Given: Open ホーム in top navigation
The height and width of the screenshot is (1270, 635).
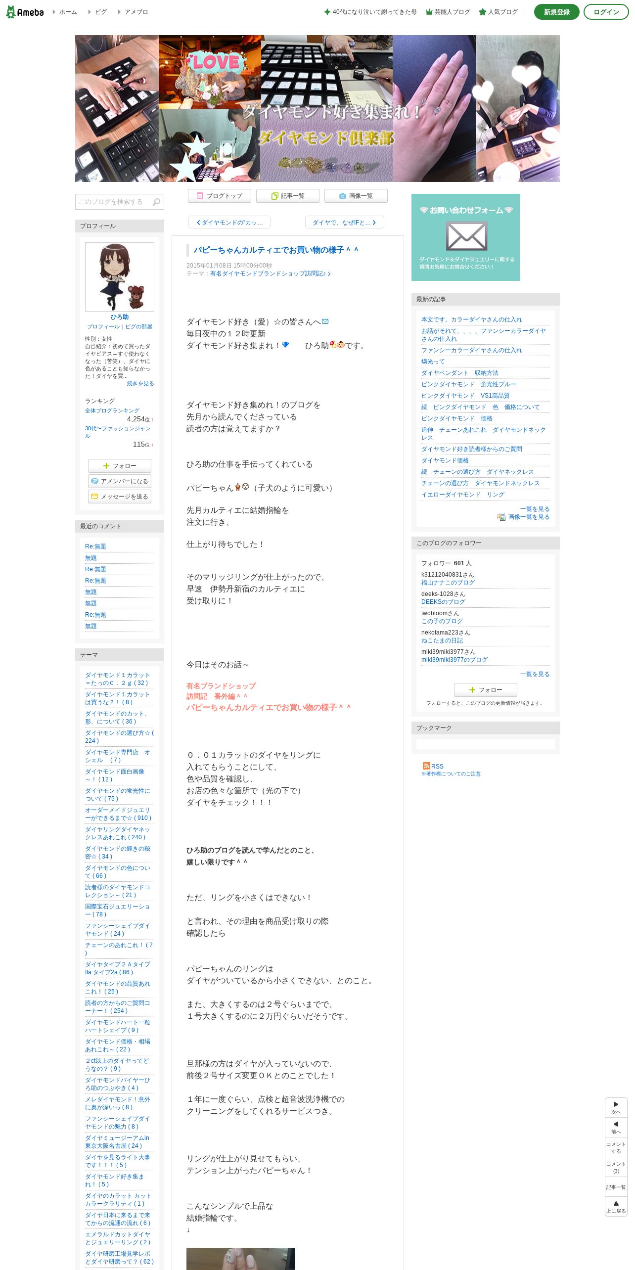Looking at the screenshot, I should (x=68, y=12).
